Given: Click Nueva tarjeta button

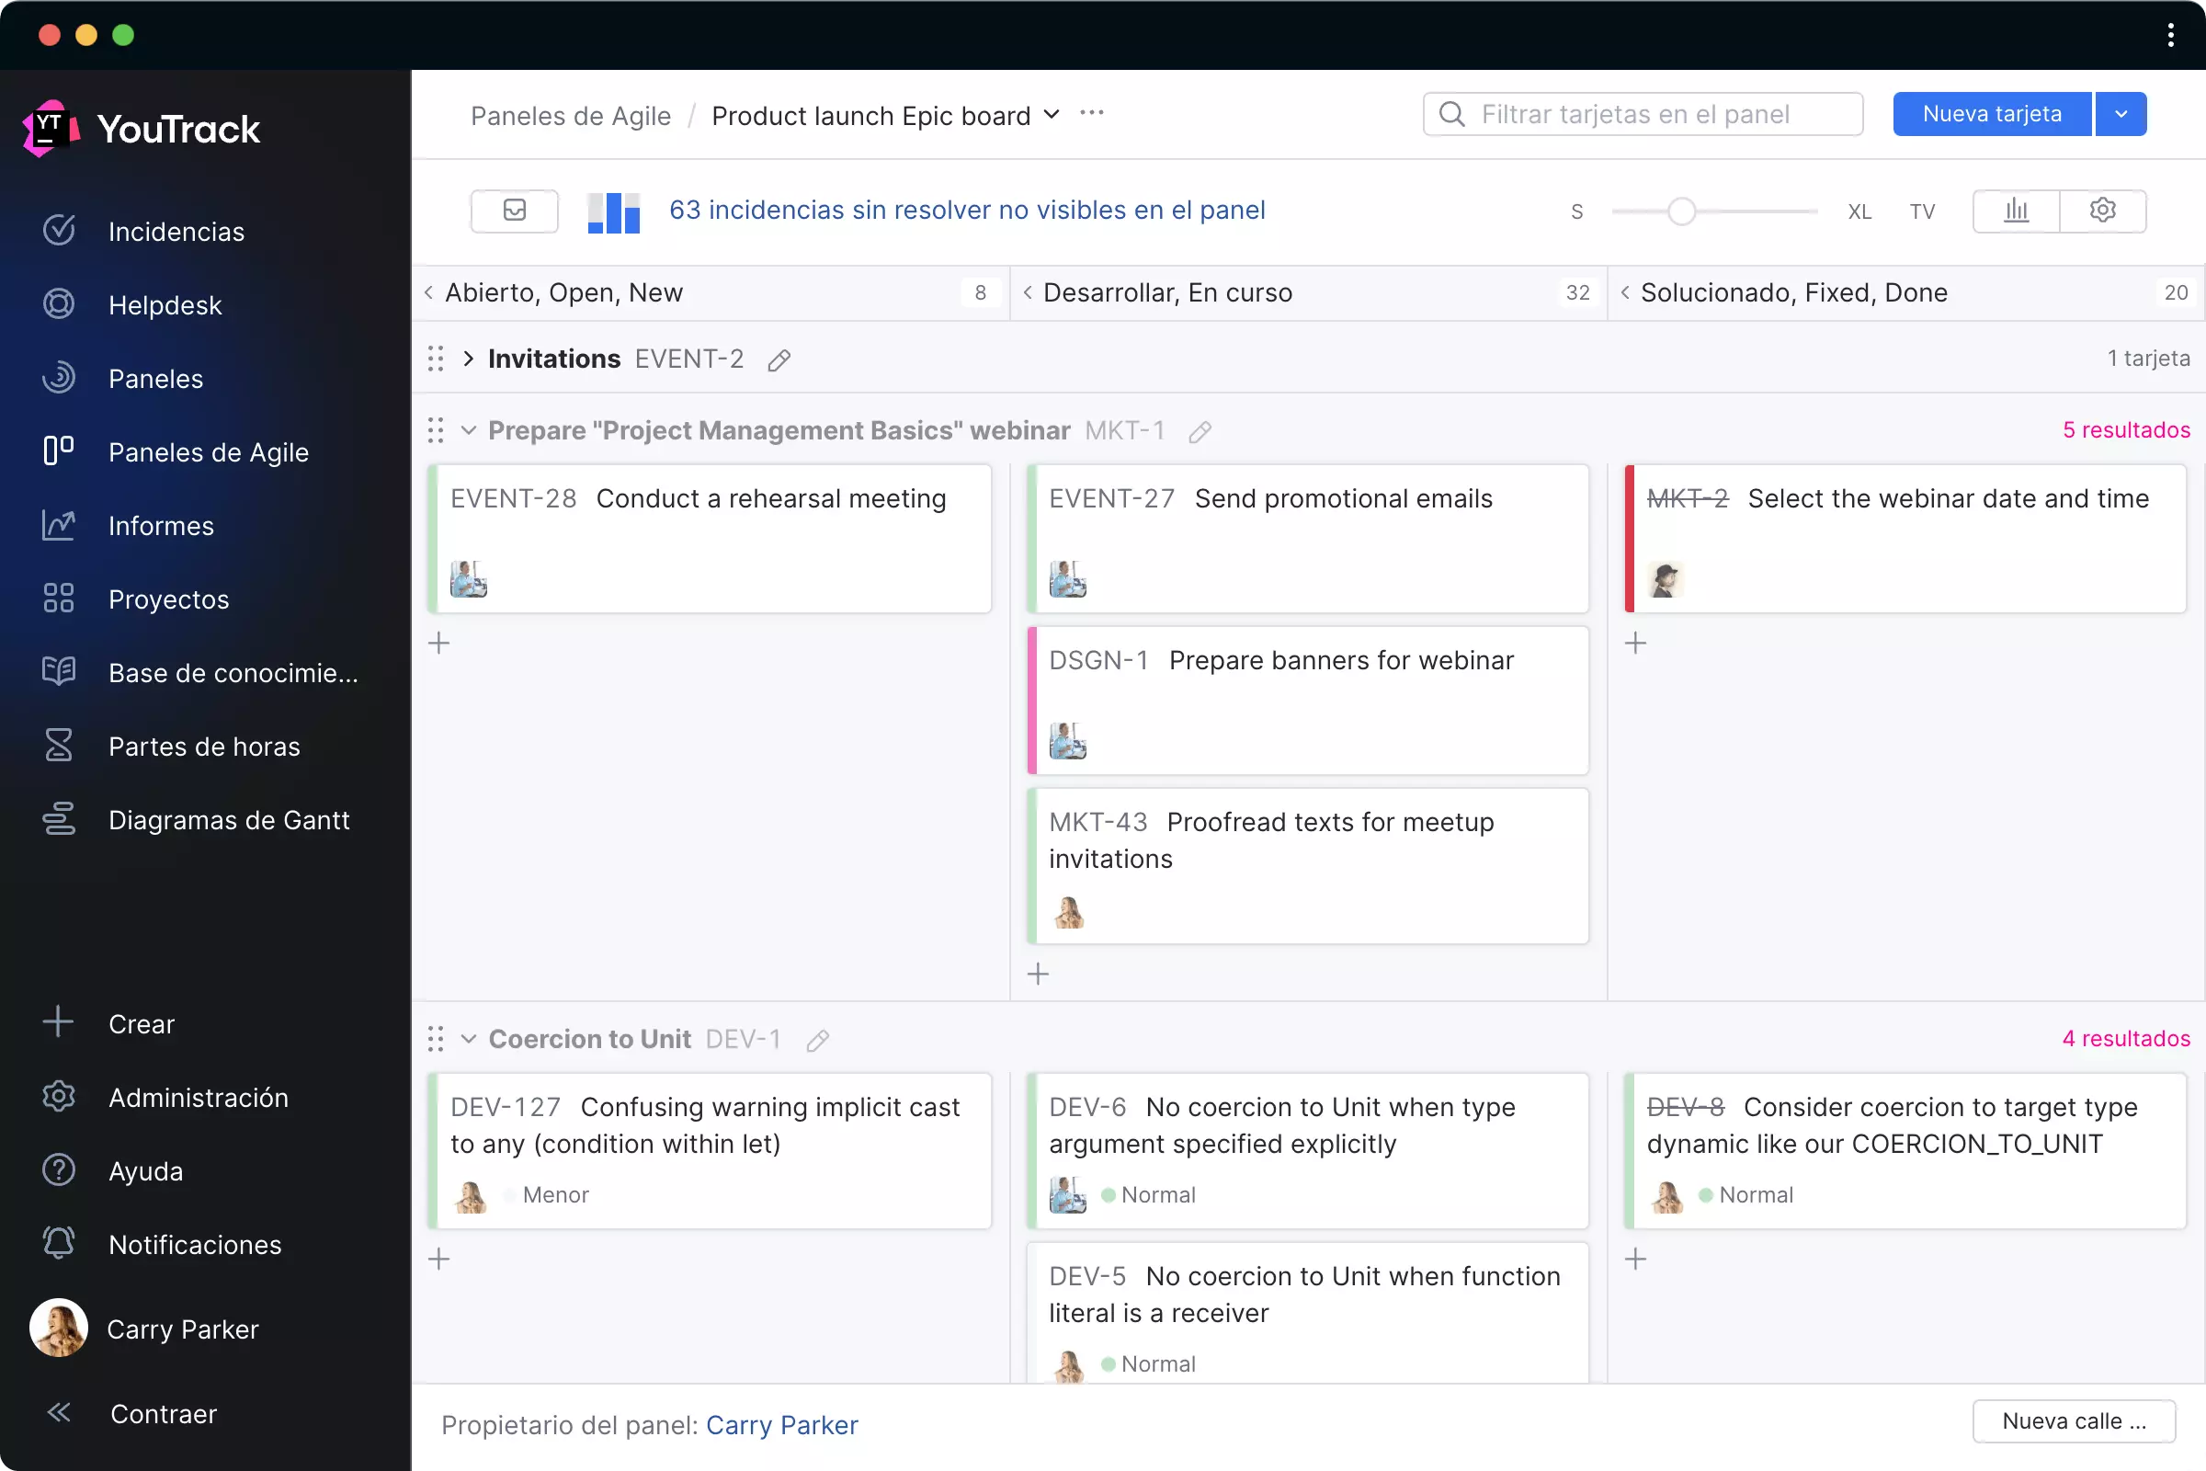Looking at the screenshot, I should point(1991,113).
